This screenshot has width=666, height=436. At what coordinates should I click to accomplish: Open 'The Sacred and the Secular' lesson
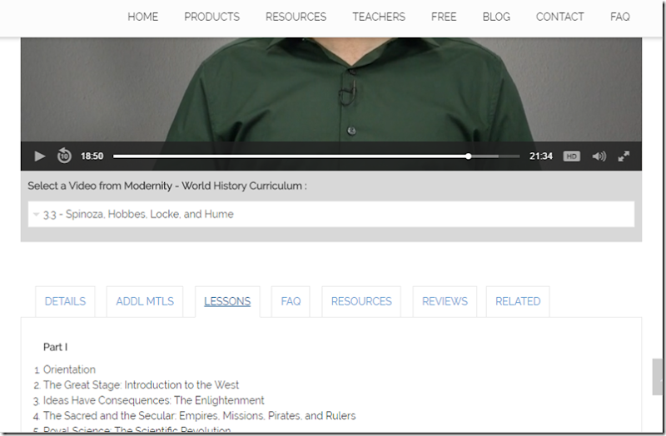click(x=200, y=416)
